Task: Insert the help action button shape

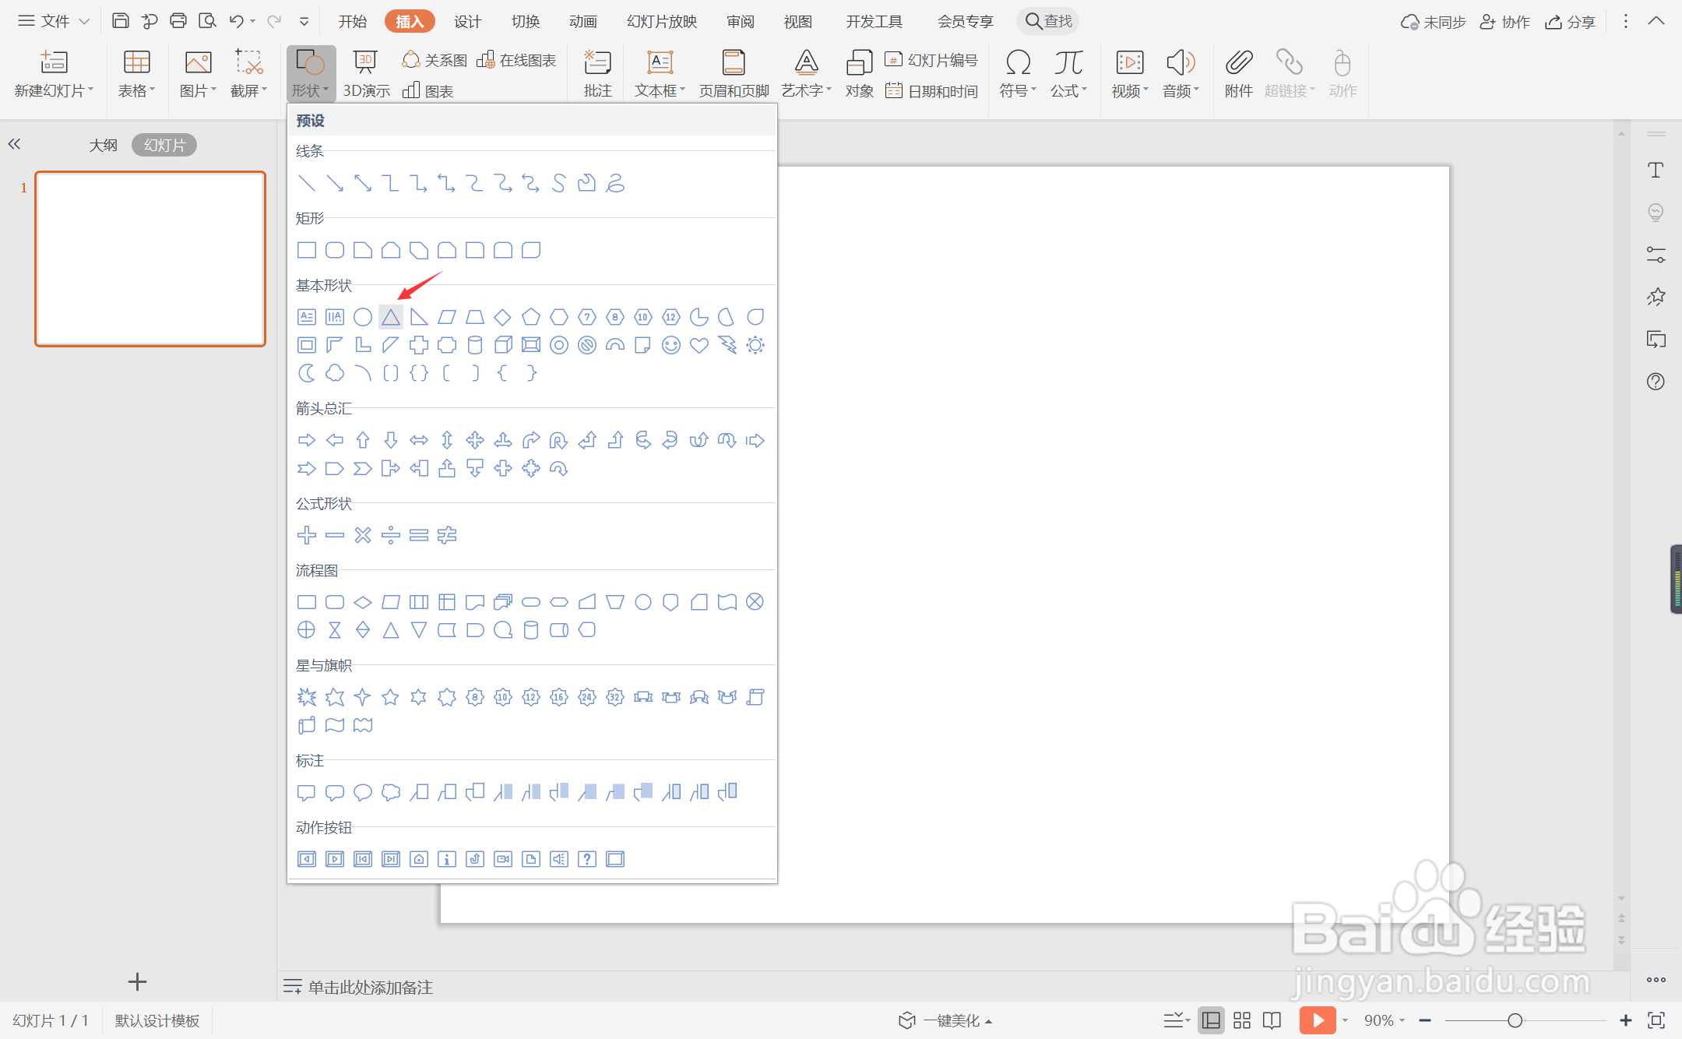Action: tap(587, 859)
